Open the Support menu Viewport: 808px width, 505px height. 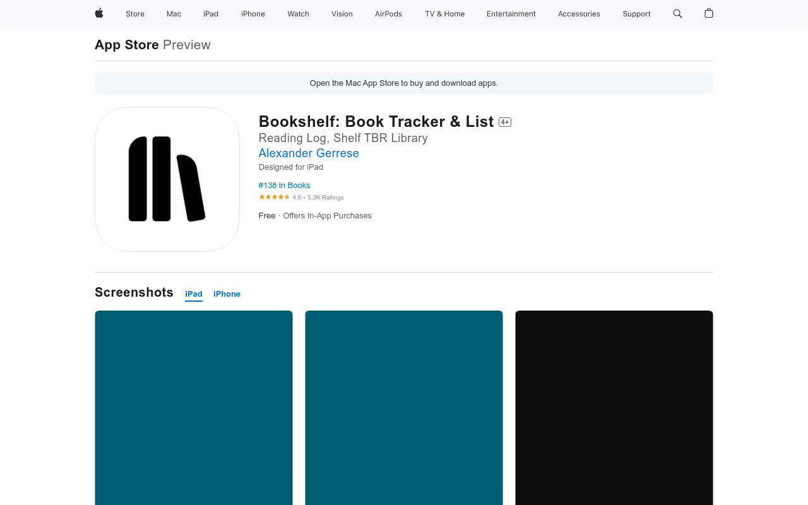point(636,14)
